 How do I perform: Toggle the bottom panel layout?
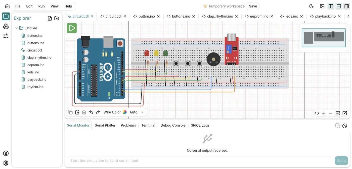point(339,6)
